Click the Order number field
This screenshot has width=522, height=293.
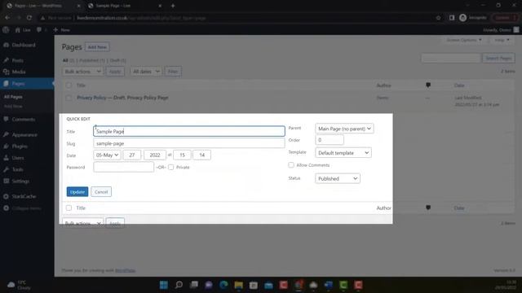click(x=330, y=140)
